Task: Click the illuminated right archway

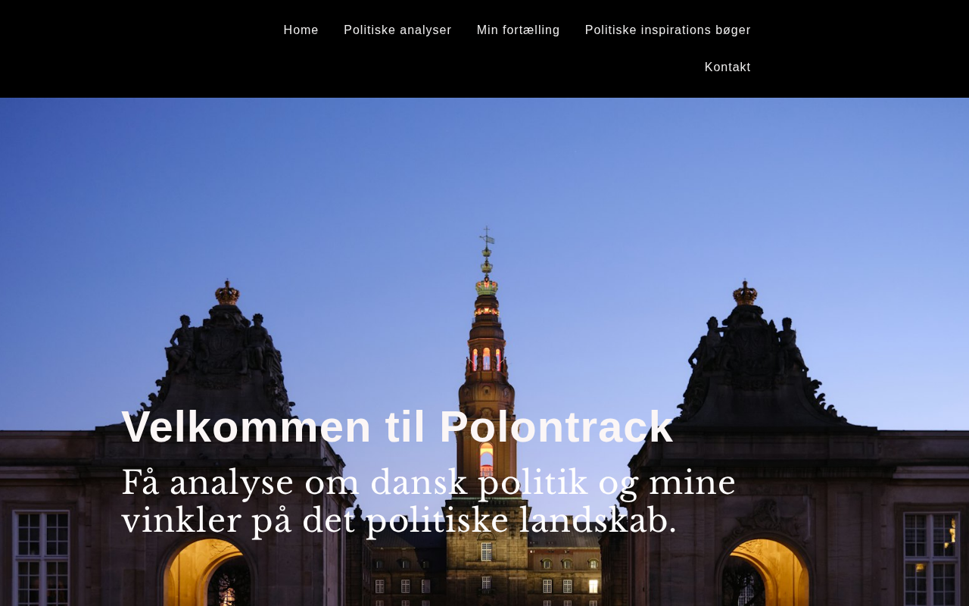Action: pos(763,573)
